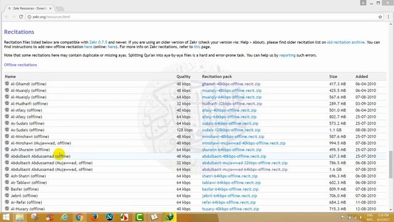This screenshot has height=222, width=394.
Task: Click the recitation icon beside Al-Husary (offline)
Action: pos(7,208)
